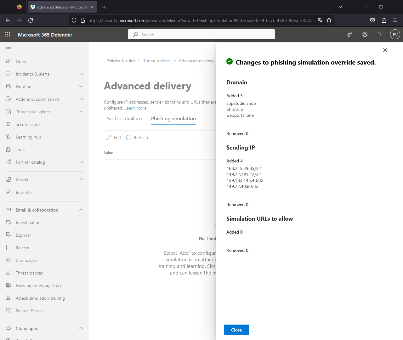Open the Microsoft 365 app launcher grid
This screenshot has height=340, width=403.
8,34
